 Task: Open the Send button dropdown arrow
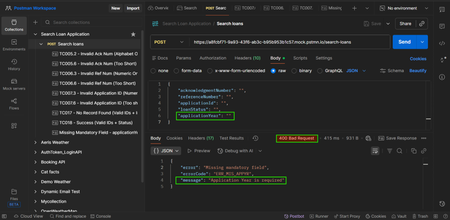[422, 42]
